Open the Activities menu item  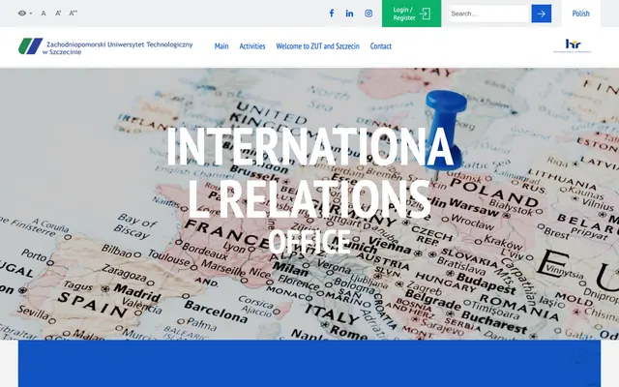click(x=252, y=46)
